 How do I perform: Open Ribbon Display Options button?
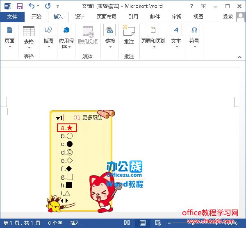[203, 6]
